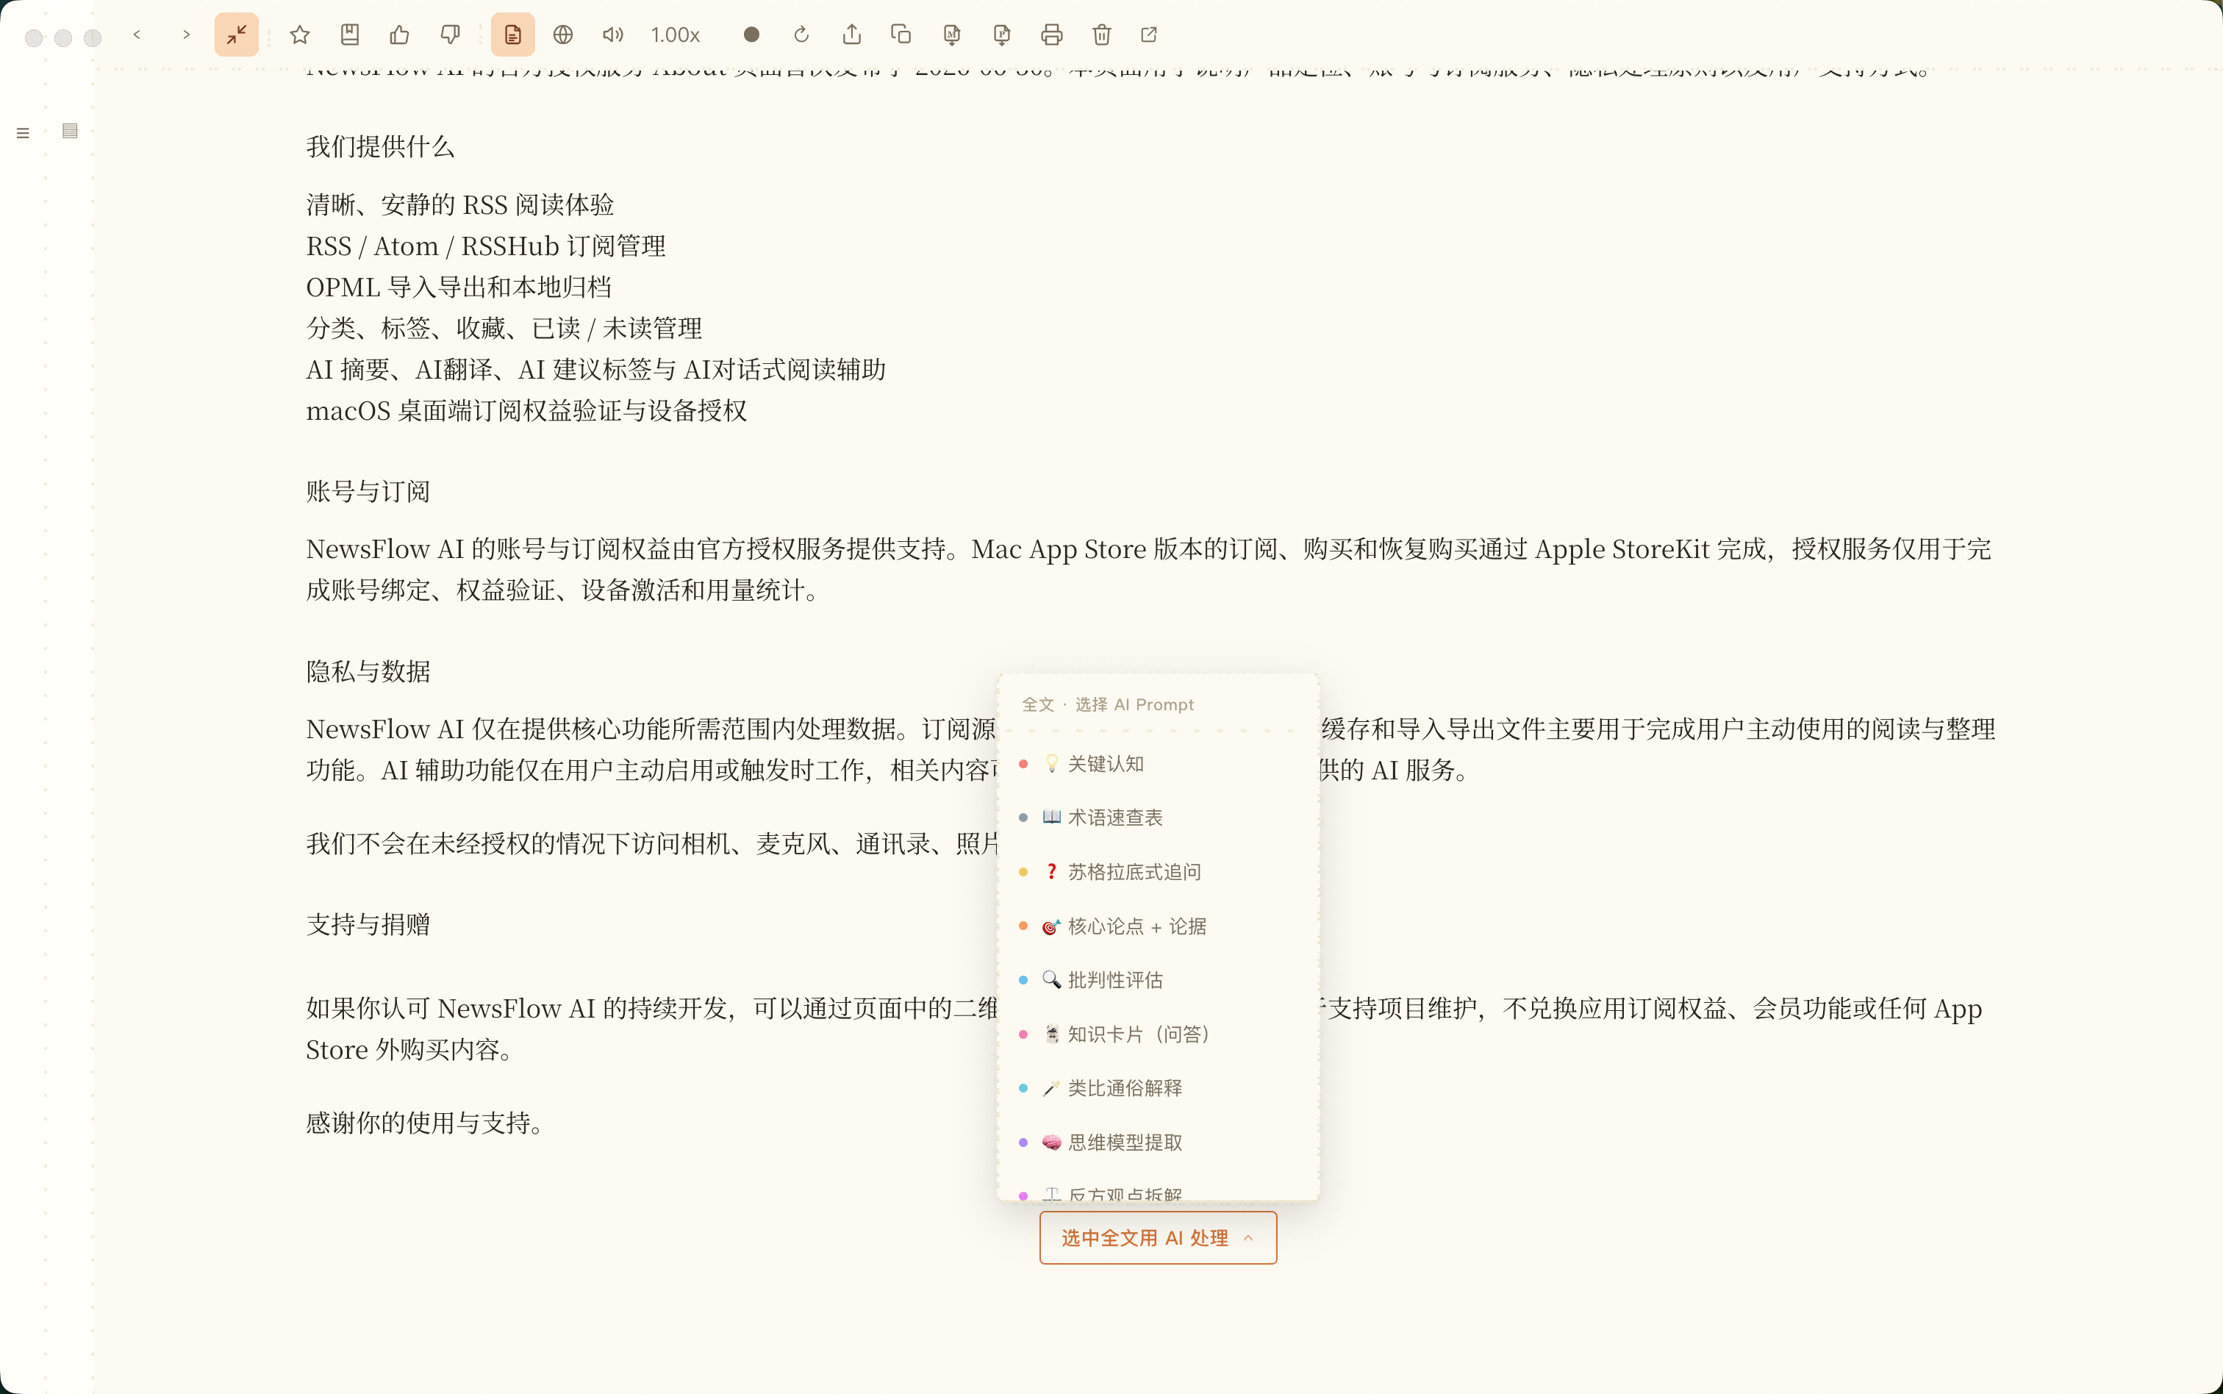Go back to the previous article
This screenshot has height=1394, width=2223.
[x=137, y=35]
